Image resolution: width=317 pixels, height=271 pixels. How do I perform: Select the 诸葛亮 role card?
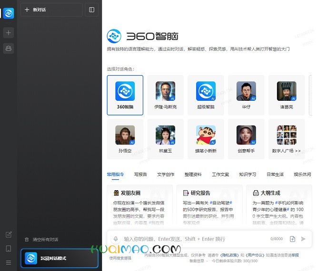287,95
